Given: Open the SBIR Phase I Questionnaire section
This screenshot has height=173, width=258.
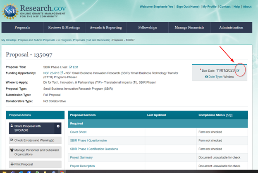Looking at the screenshot, I should (x=90, y=140).
